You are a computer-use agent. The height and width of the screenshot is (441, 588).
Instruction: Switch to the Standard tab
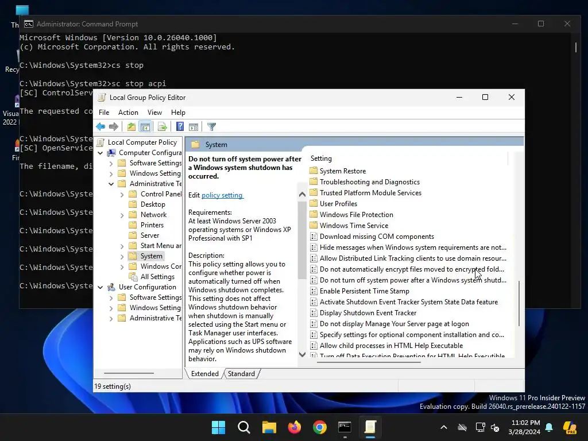pyautogui.click(x=241, y=373)
